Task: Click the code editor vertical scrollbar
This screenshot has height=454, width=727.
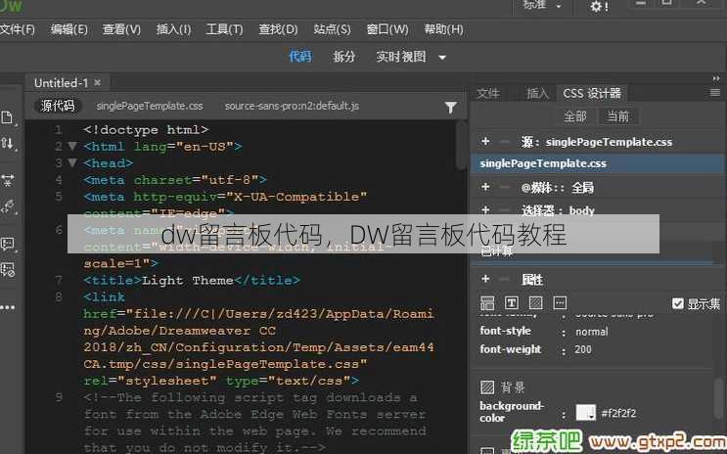Action: tap(461, 145)
